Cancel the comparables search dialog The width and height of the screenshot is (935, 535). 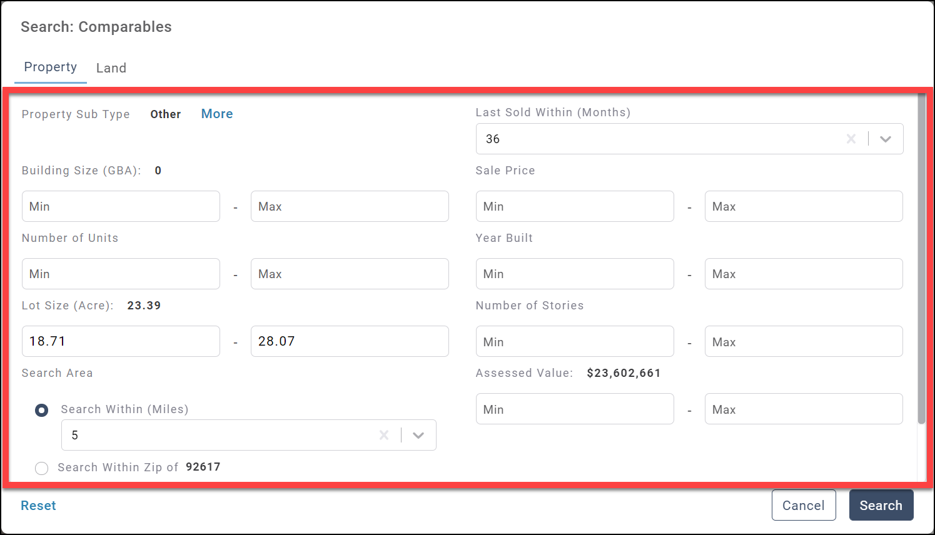[803, 505]
